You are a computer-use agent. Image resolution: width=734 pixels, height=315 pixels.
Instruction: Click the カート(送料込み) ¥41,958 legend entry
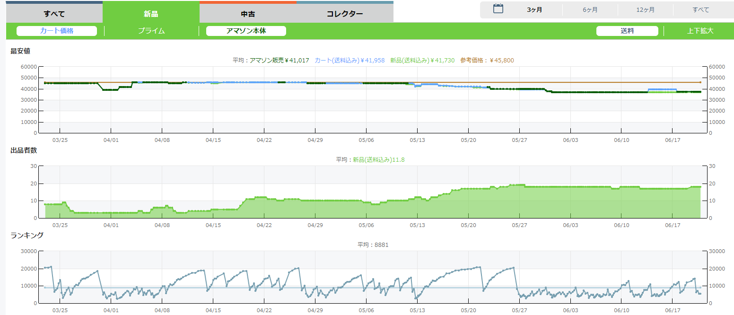349,61
